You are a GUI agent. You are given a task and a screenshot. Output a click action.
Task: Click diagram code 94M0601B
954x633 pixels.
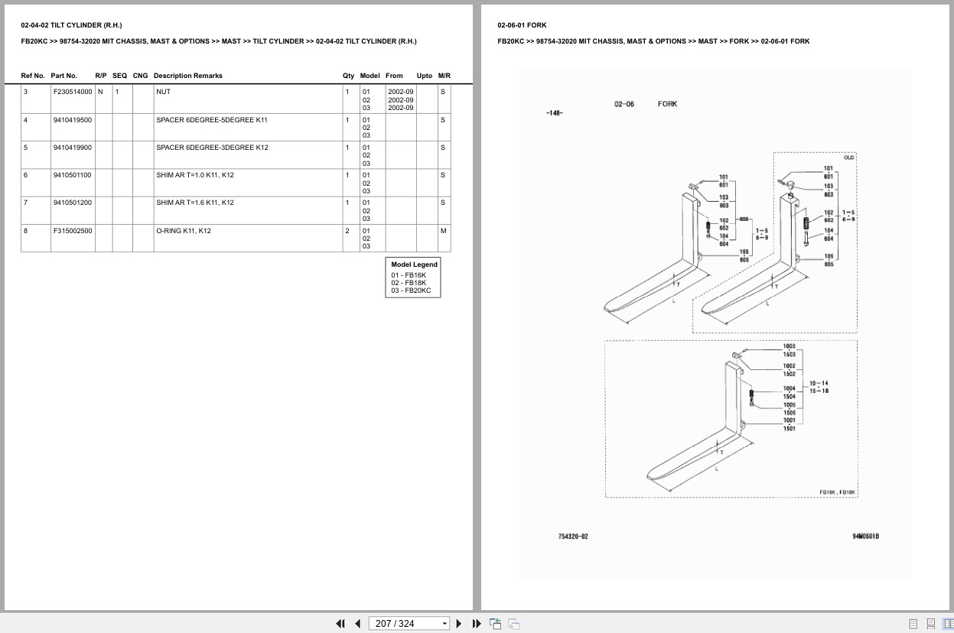865,537
